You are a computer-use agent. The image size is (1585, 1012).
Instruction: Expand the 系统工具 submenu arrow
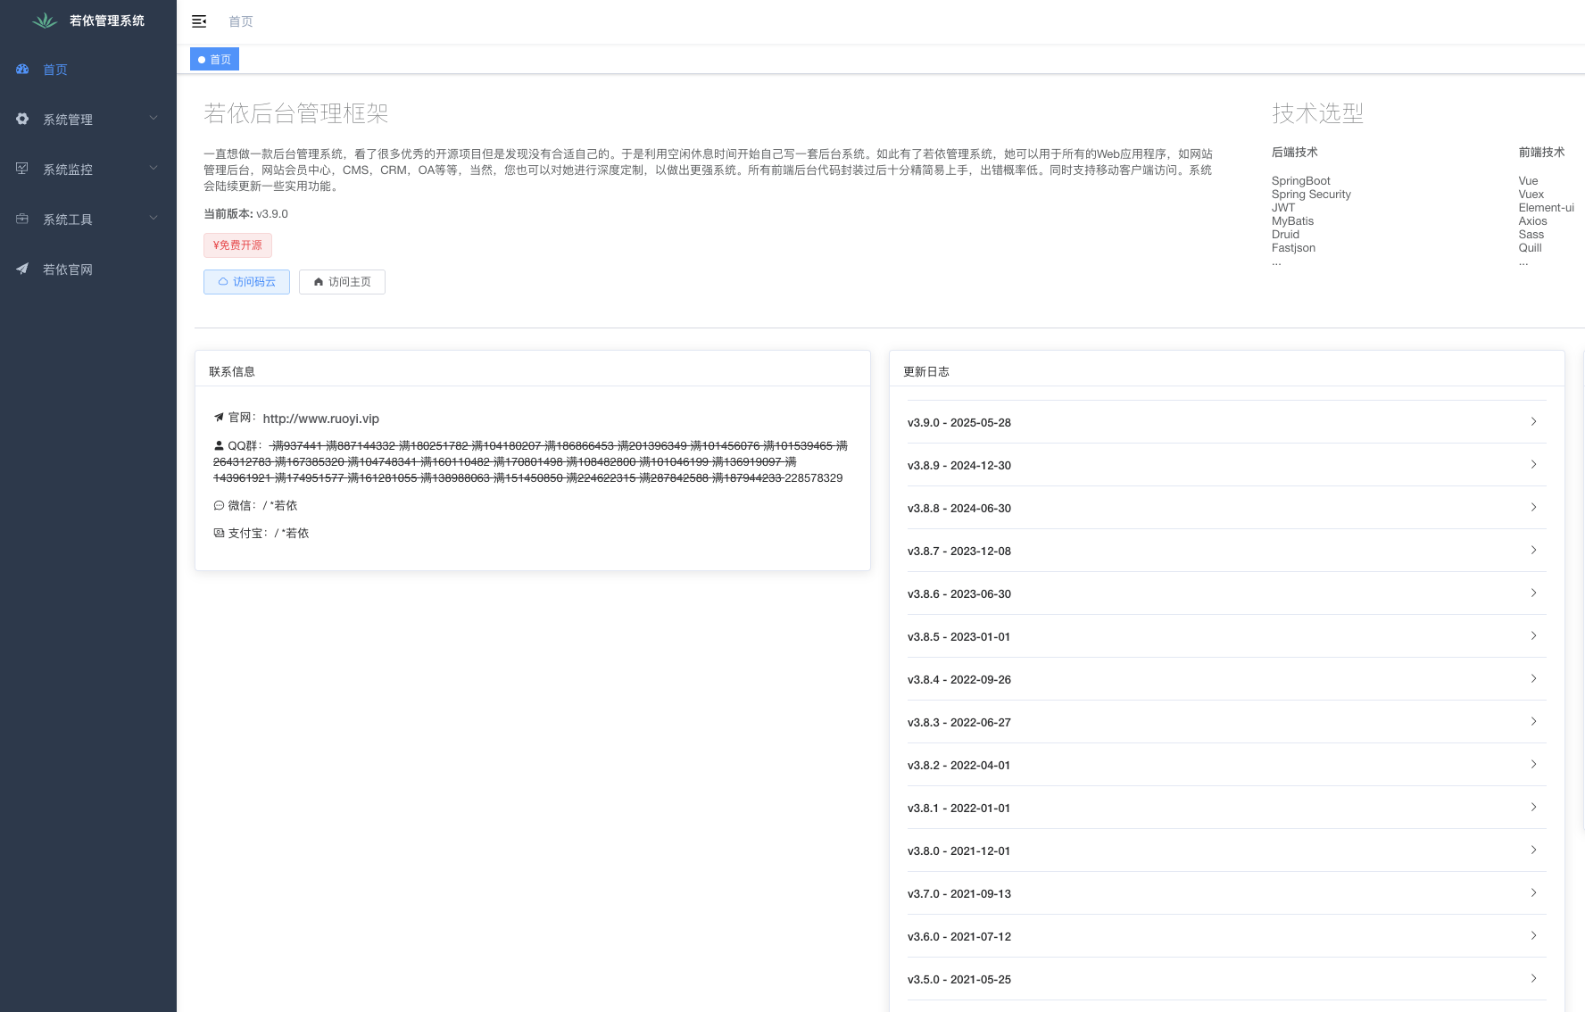click(x=154, y=219)
